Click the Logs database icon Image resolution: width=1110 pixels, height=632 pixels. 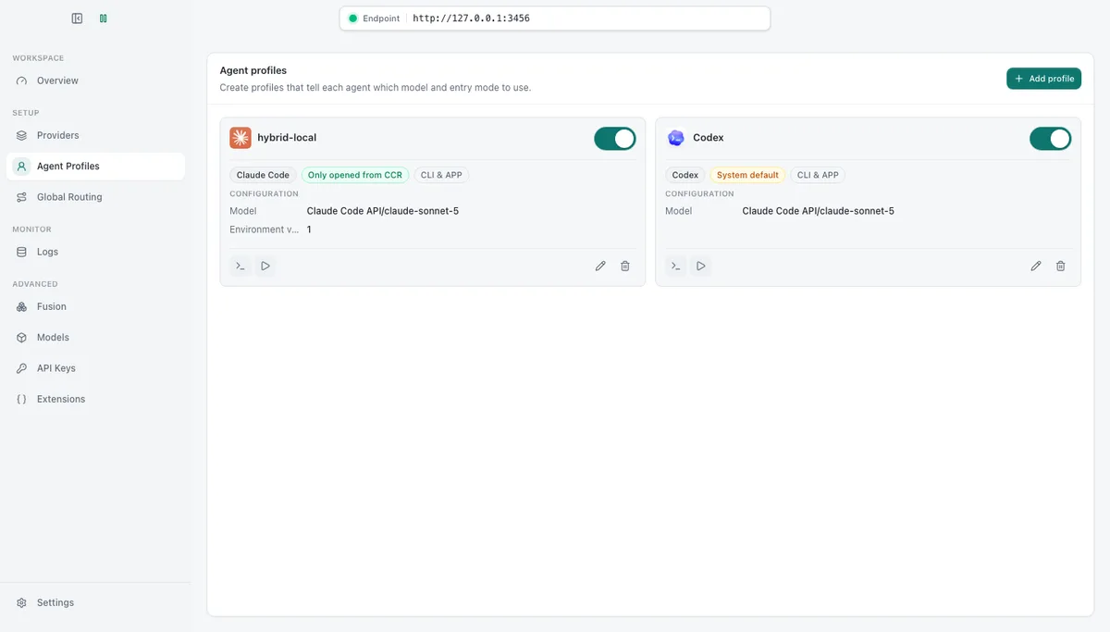click(22, 252)
